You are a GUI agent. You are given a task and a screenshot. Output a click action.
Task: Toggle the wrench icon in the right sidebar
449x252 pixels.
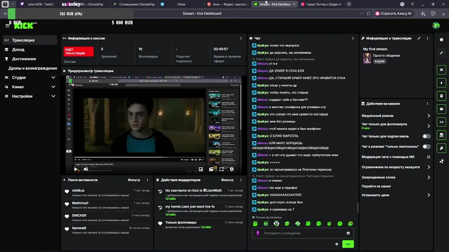(x=441, y=148)
